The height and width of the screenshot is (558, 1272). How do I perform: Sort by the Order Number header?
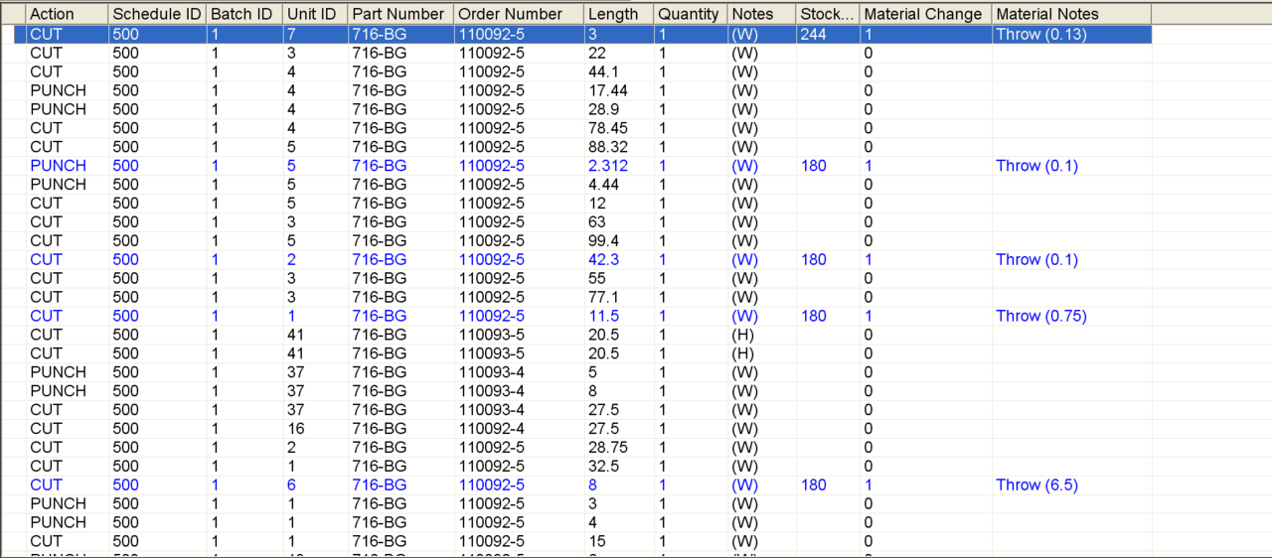pyautogui.click(x=519, y=14)
